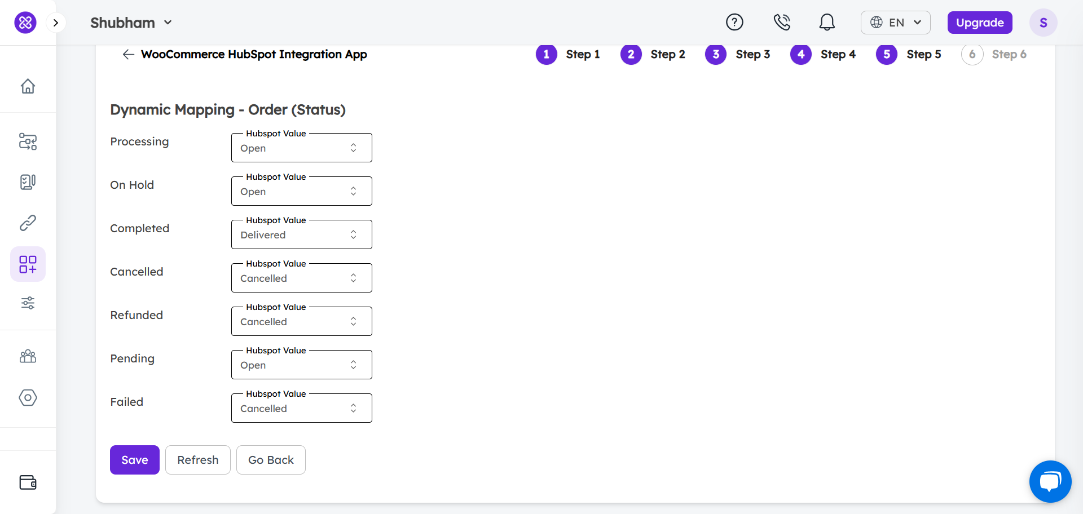This screenshot has width=1083, height=514.
Task: Click the WooCommerce HubSpot Integration App title
Action: point(254,54)
